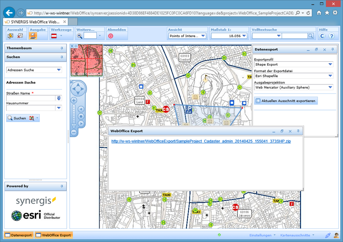Clear the current selection with red X icon
The width and height of the screenshot is (343, 242).
click(20, 36)
